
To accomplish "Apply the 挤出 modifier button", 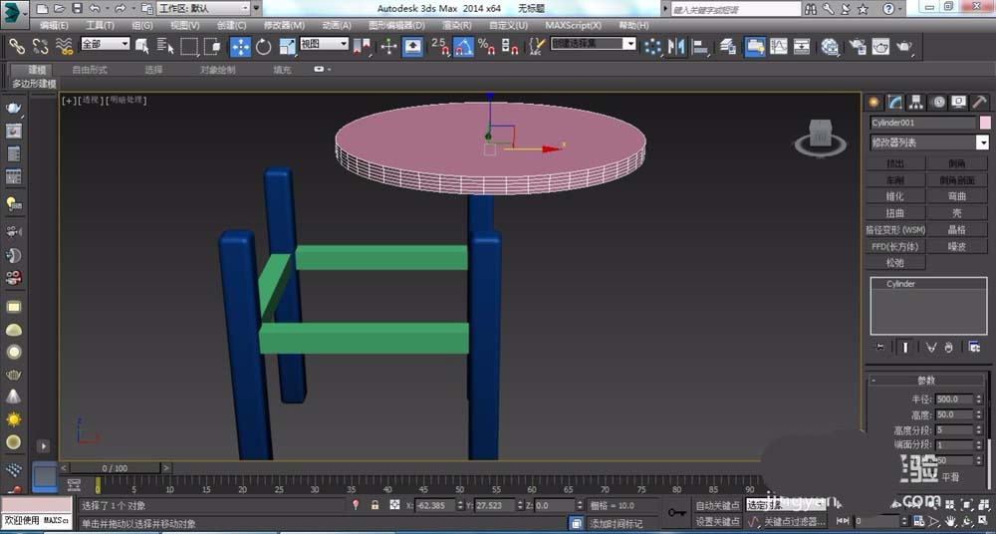I will tap(895, 163).
